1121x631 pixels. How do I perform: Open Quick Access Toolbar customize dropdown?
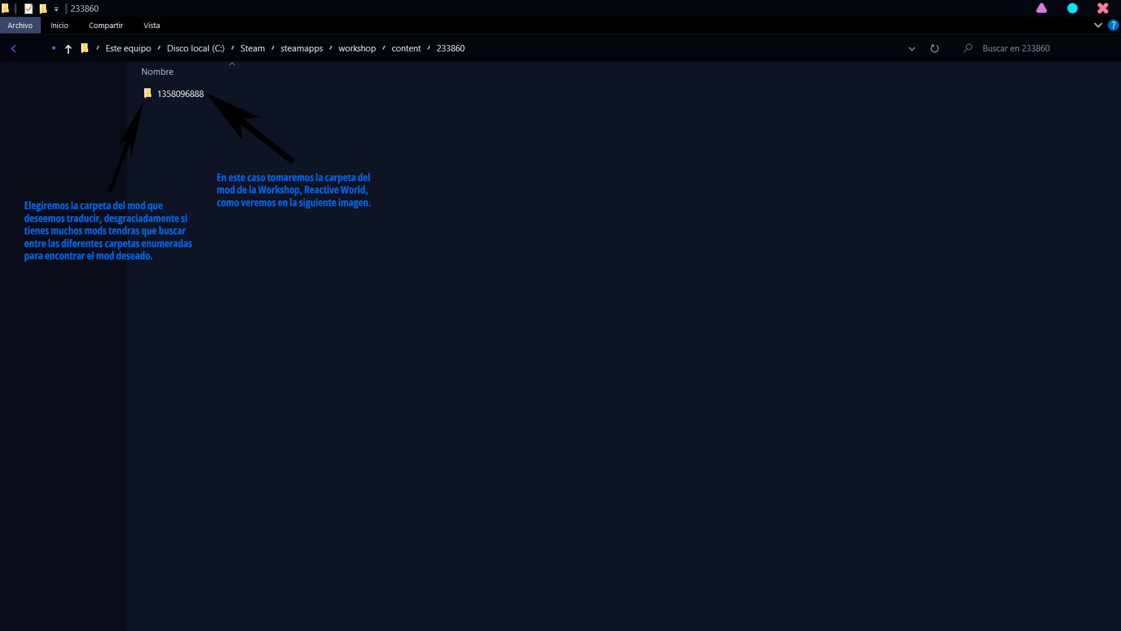coord(56,9)
